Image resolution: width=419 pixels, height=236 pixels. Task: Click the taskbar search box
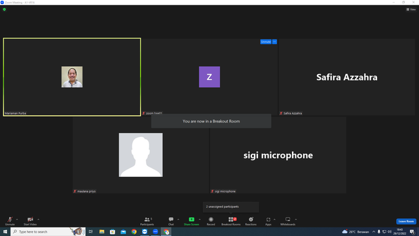[48, 231]
